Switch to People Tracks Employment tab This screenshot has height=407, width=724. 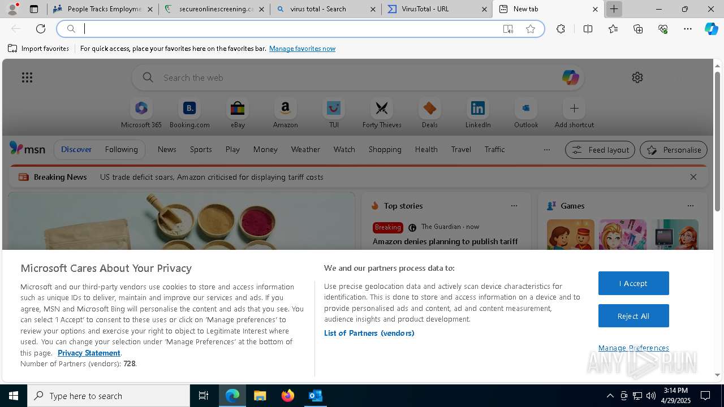pyautogui.click(x=102, y=9)
